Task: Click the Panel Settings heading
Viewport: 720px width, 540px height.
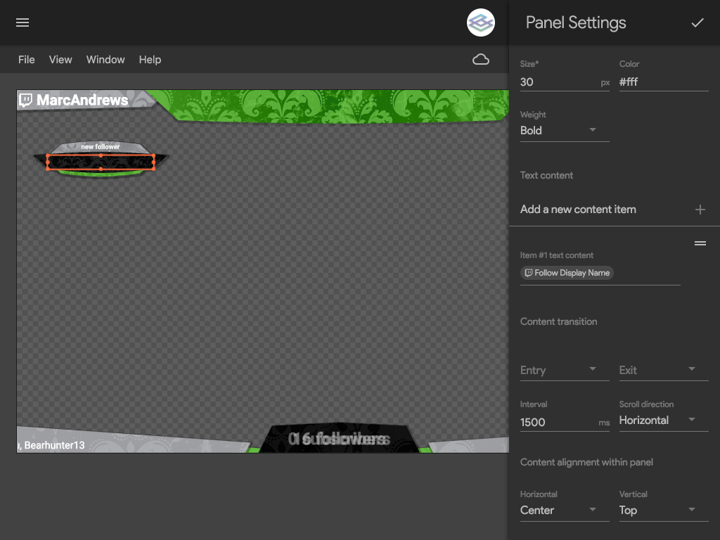Action: [x=575, y=22]
